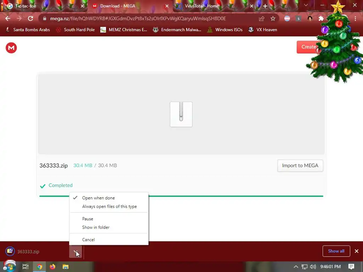Open South Hard Pole bookmark
Image resolution: width=363 pixels, height=272 pixels.
[x=76, y=30]
